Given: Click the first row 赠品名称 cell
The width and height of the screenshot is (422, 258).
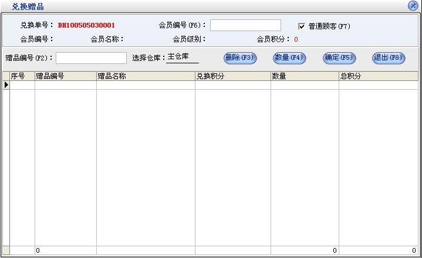Looking at the screenshot, I should 145,85.
